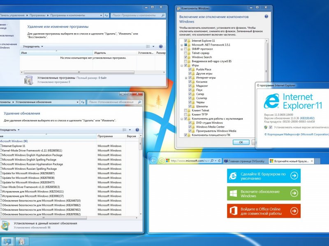Click 'Включите обновление Windows' tile

click(264, 194)
